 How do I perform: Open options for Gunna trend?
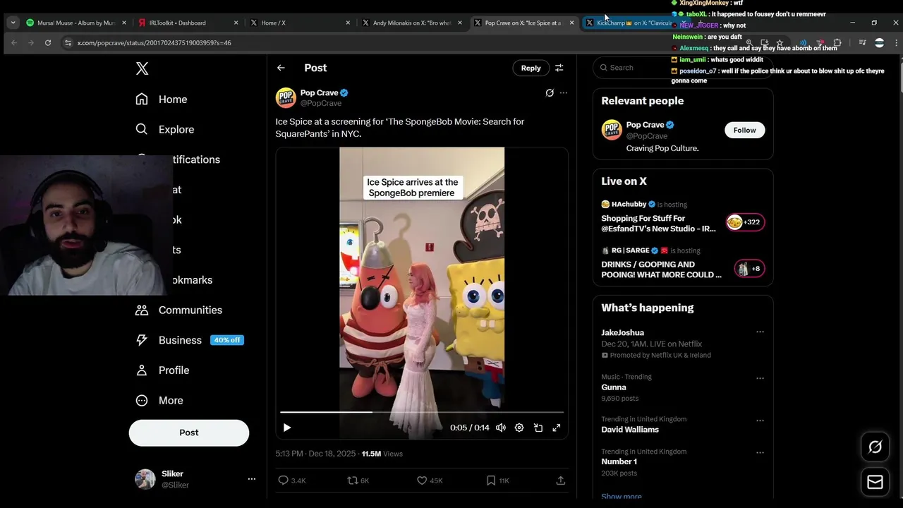[760, 378]
